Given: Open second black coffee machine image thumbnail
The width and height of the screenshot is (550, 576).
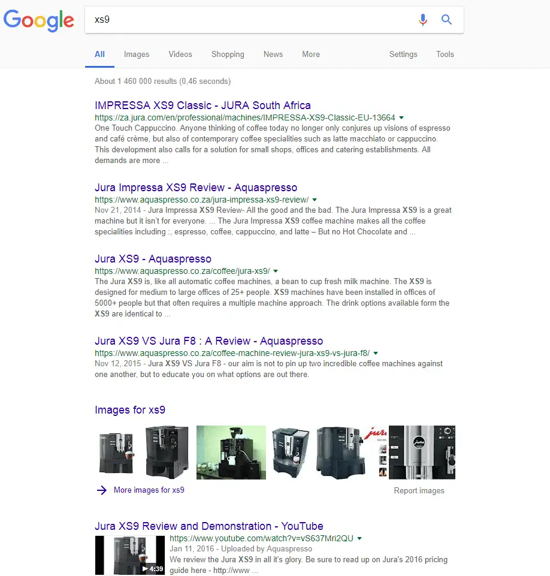Looking at the screenshot, I should click(167, 453).
